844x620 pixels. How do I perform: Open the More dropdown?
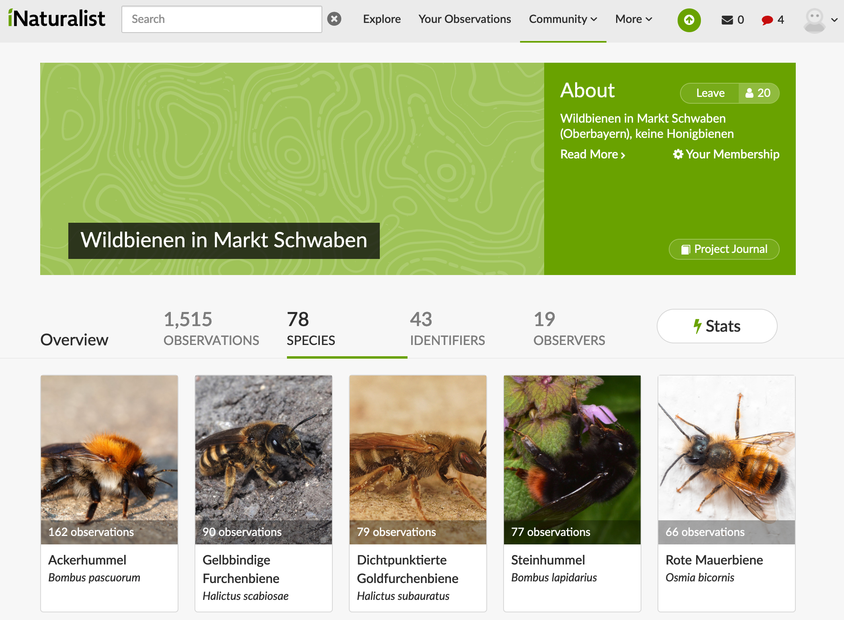633,19
